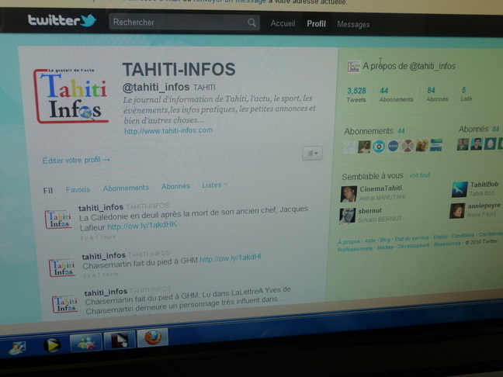The width and height of the screenshot is (503, 377).
Task: Click the Abonnés 84 heading
Action: 479,130
